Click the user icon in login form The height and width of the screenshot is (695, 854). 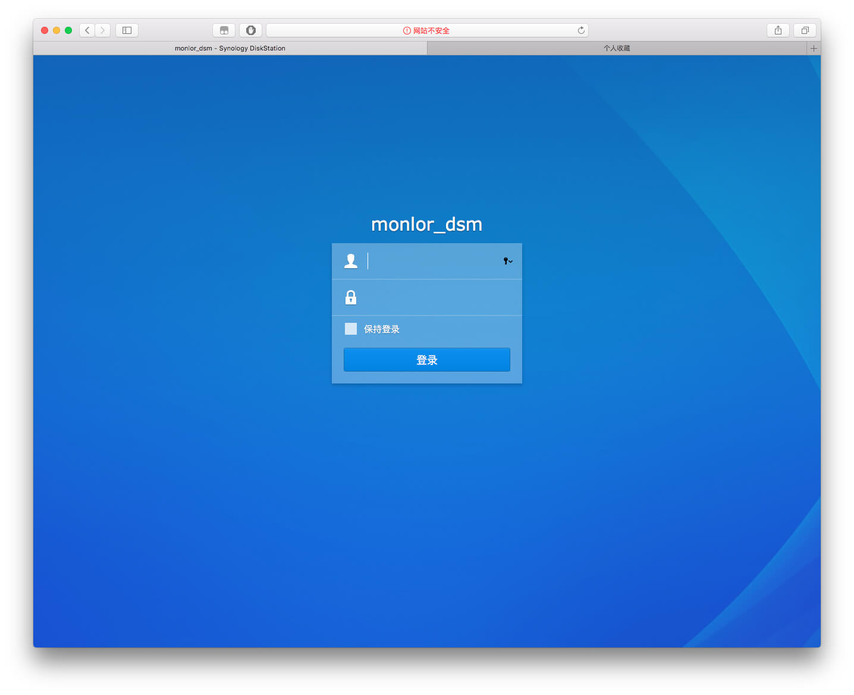coord(351,261)
